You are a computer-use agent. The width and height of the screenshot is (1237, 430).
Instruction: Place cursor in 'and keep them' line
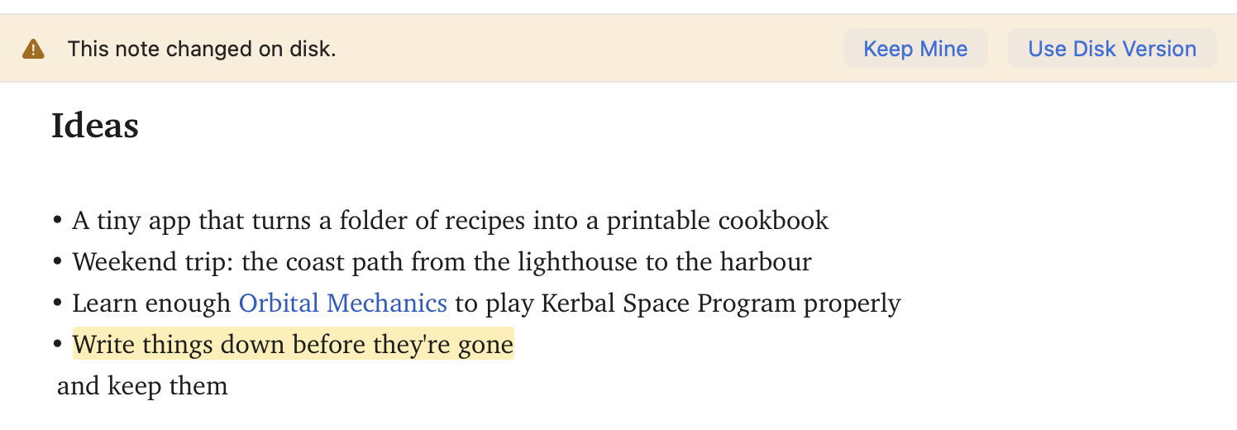point(142,386)
